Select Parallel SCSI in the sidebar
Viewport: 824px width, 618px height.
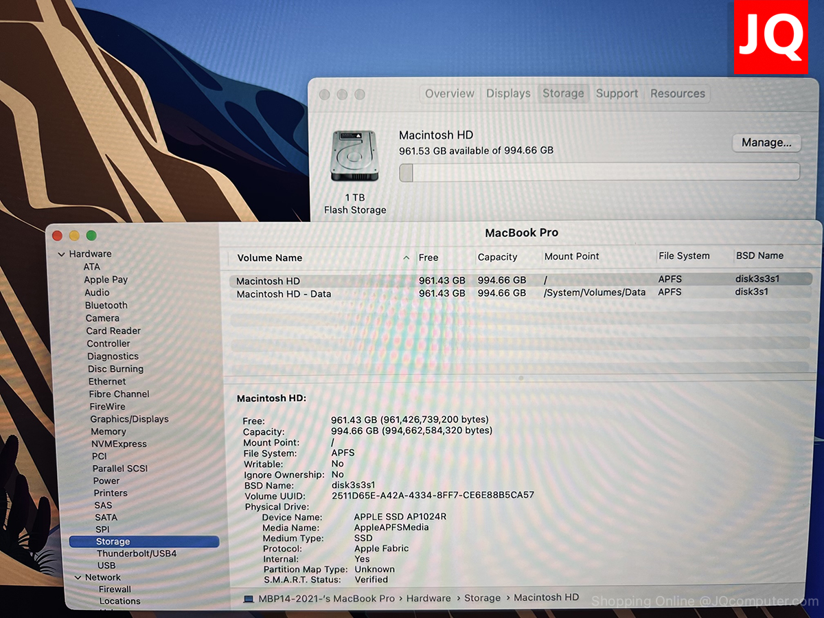120,468
